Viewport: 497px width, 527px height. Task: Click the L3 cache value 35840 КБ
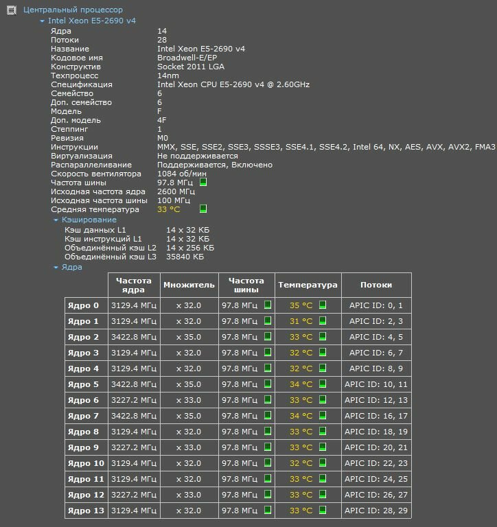tap(185, 257)
